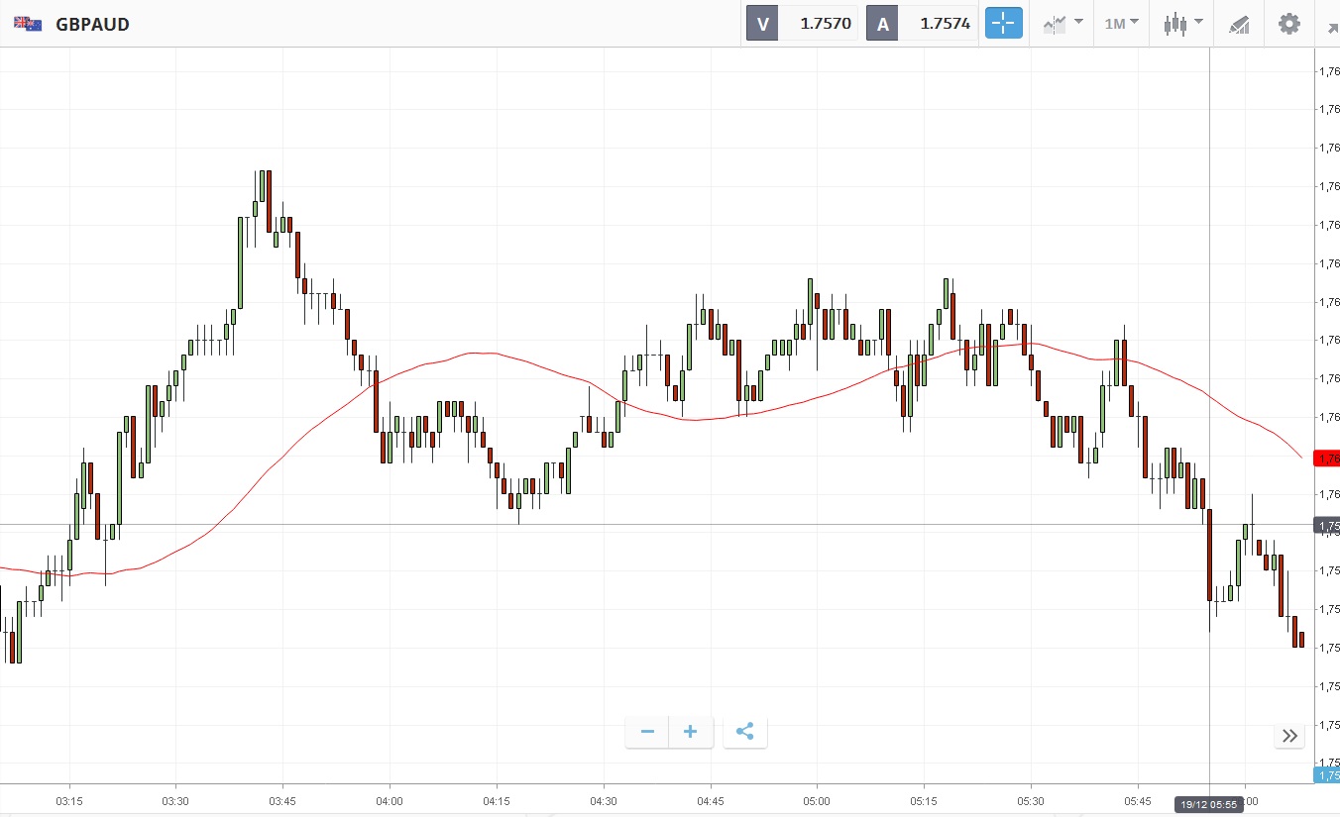Toggle the crosshair cursor button

(x=1003, y=23)
